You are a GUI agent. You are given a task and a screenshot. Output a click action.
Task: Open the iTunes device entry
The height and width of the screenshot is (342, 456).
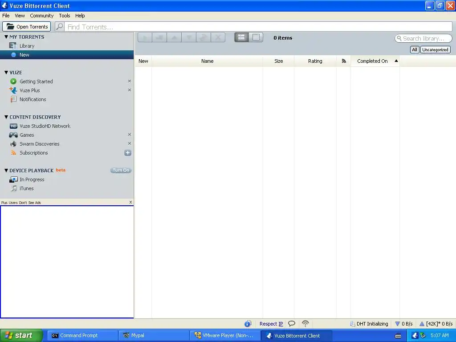click(x=26, y=188)
